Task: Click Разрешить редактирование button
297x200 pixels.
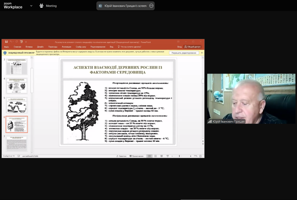Action: point(184,53)
